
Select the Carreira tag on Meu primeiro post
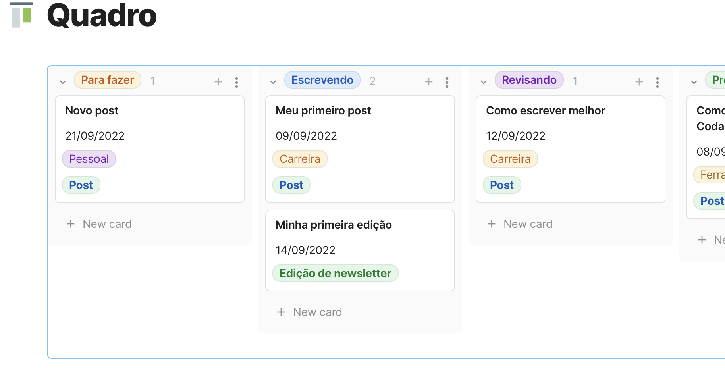[x=300, y=158]
